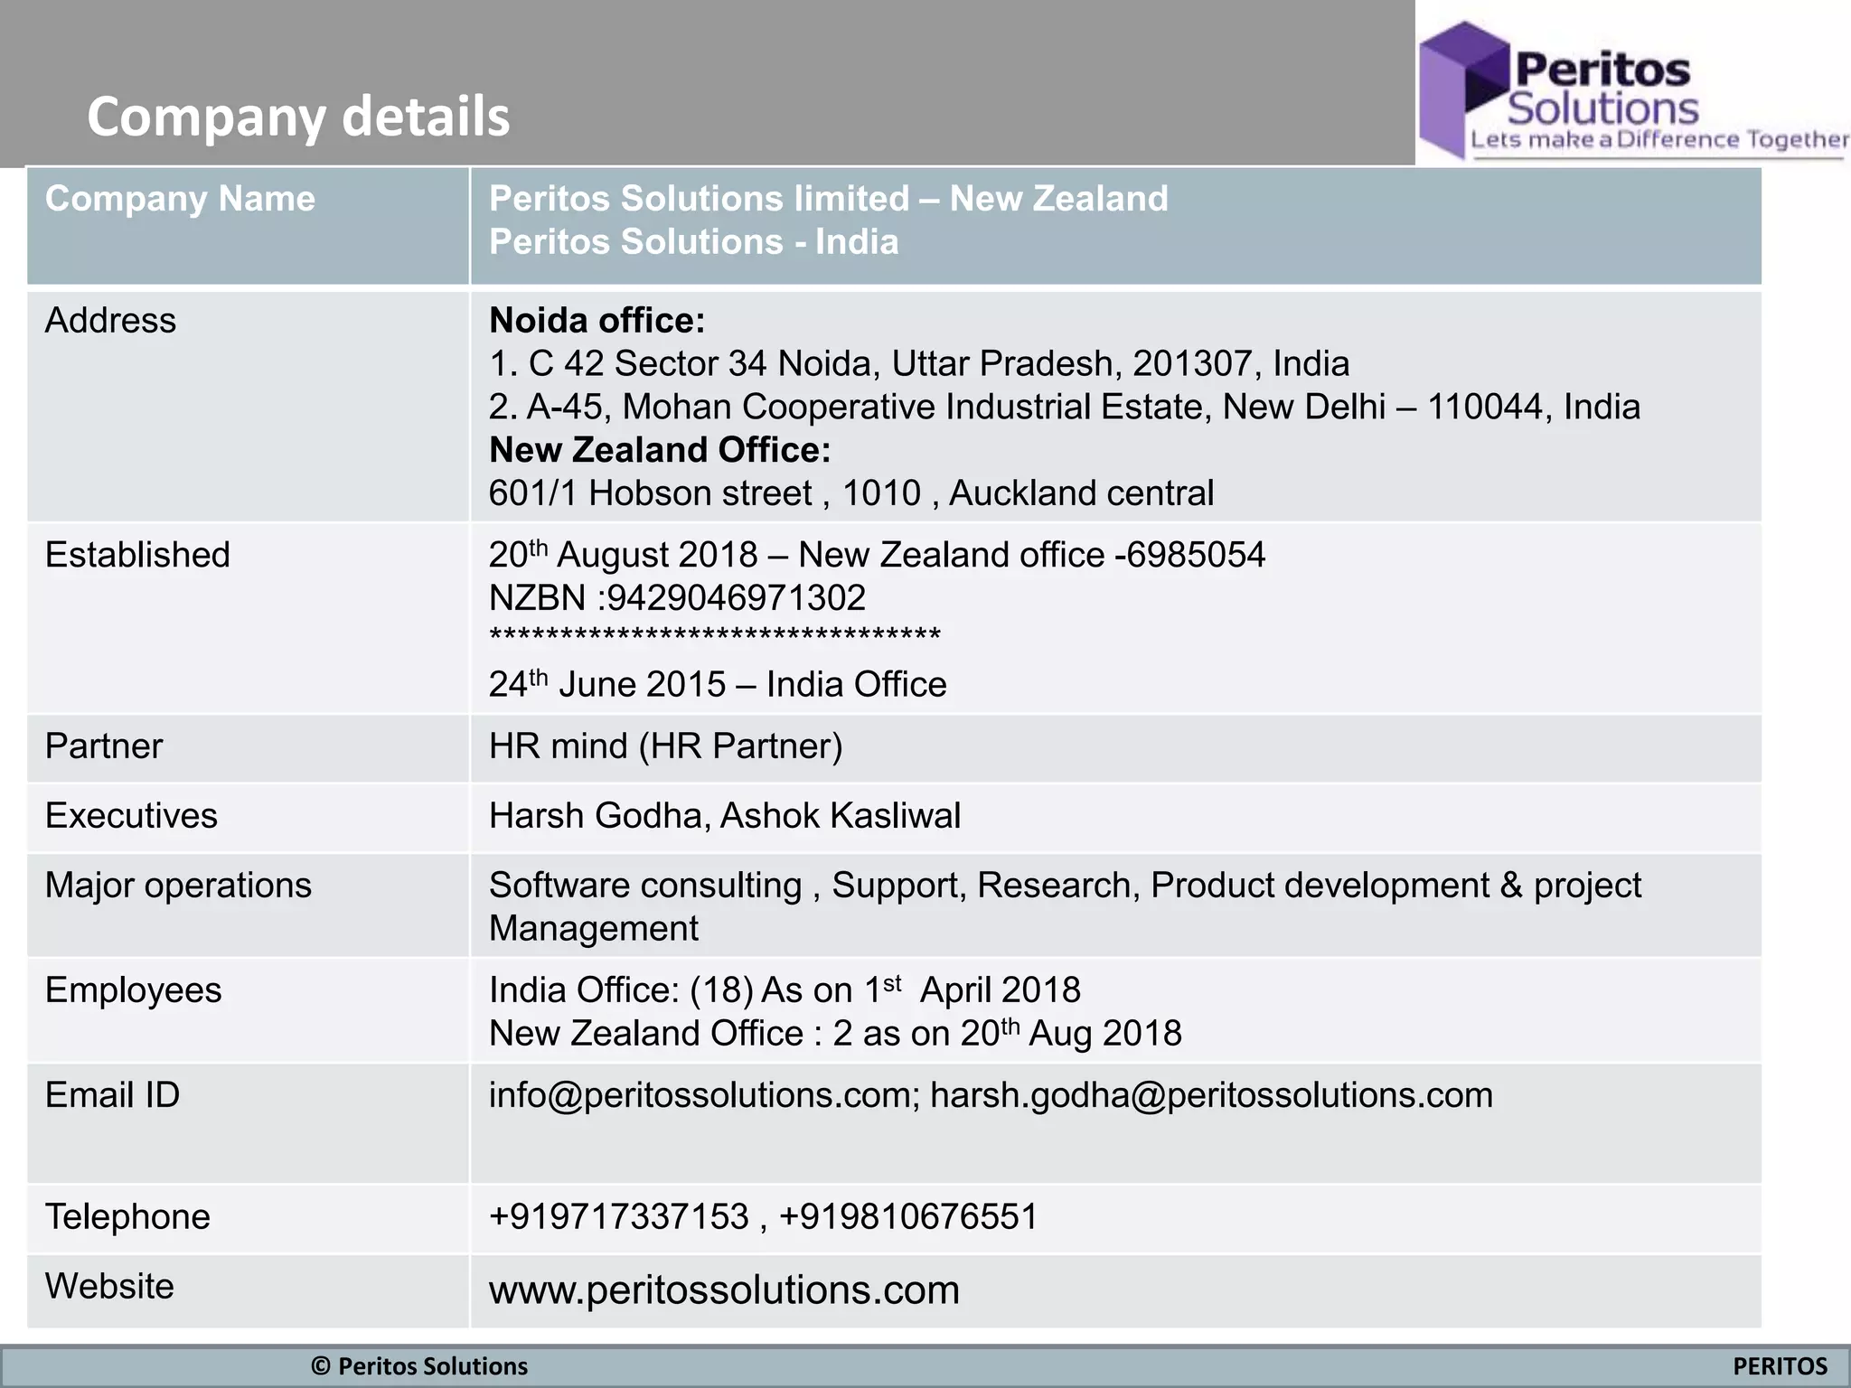Select the +919717337153 phone number
Viewport: 1851px width, 1388px height.
[619, 1216]
